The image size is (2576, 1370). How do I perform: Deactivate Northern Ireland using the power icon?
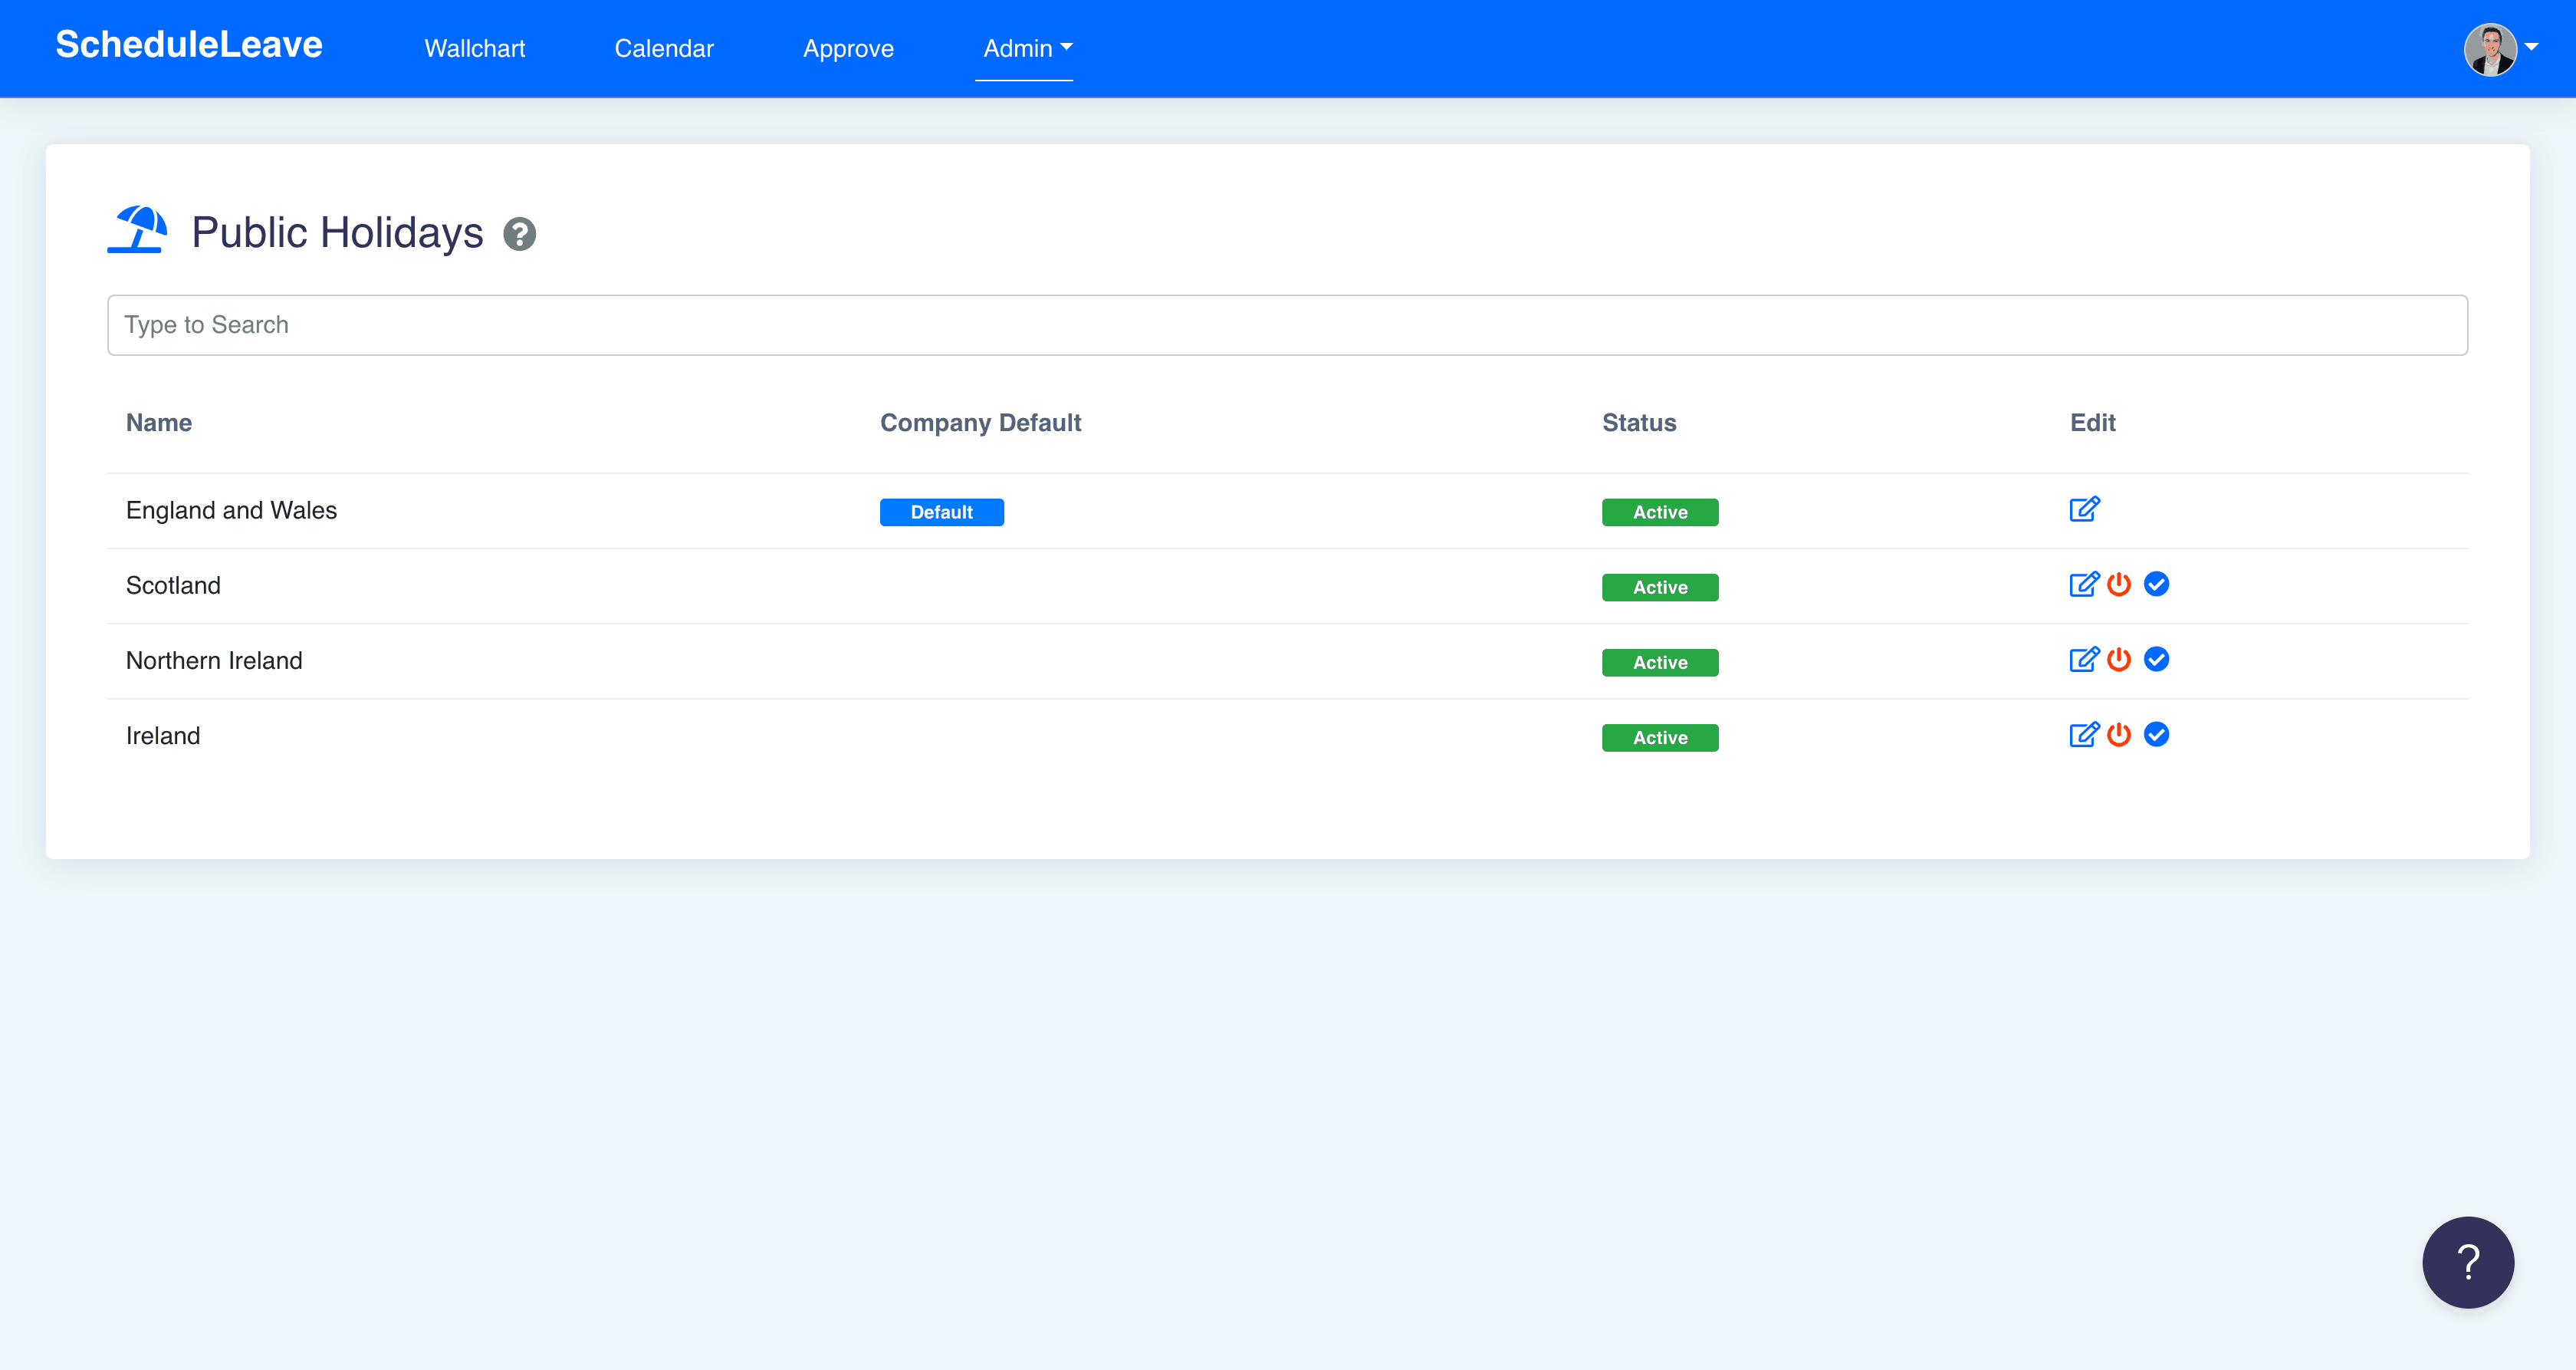pyautogui.click(x=2119, y=660)
